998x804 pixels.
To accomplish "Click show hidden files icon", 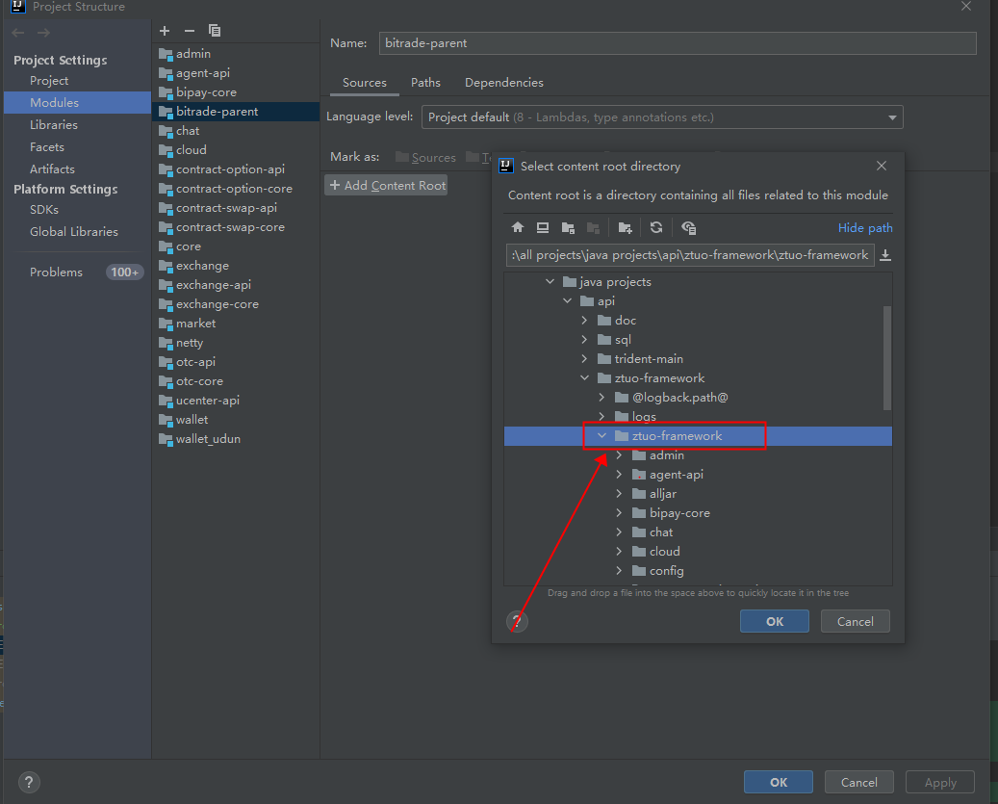I will pos(688,227).
